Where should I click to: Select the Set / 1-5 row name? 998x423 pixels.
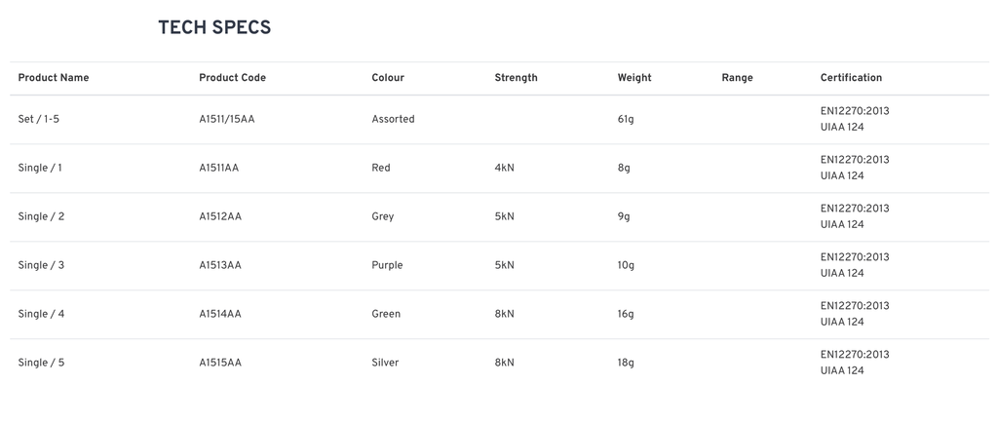click(x=38, y=119)
